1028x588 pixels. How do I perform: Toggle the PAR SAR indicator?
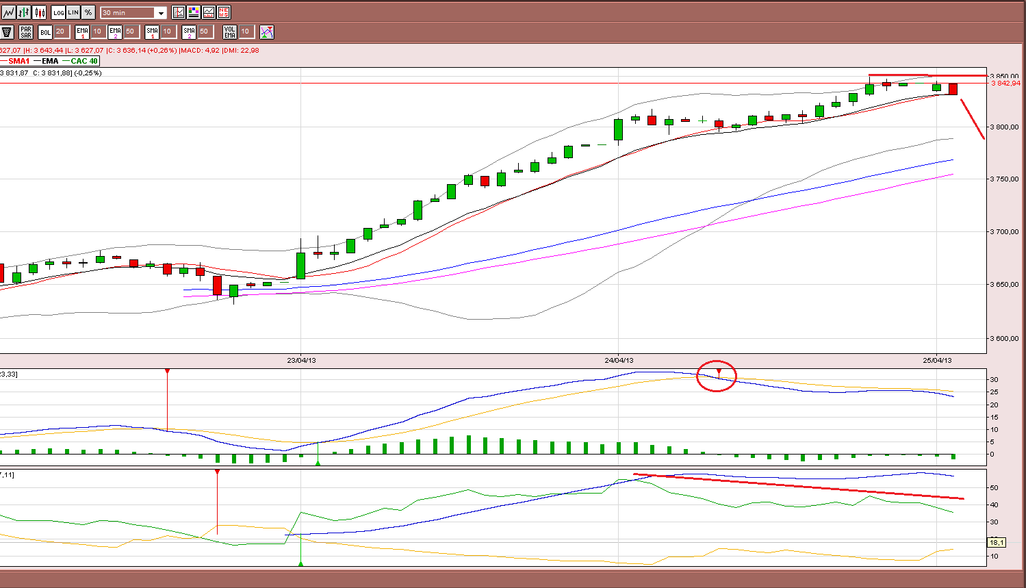pos(26,31)
